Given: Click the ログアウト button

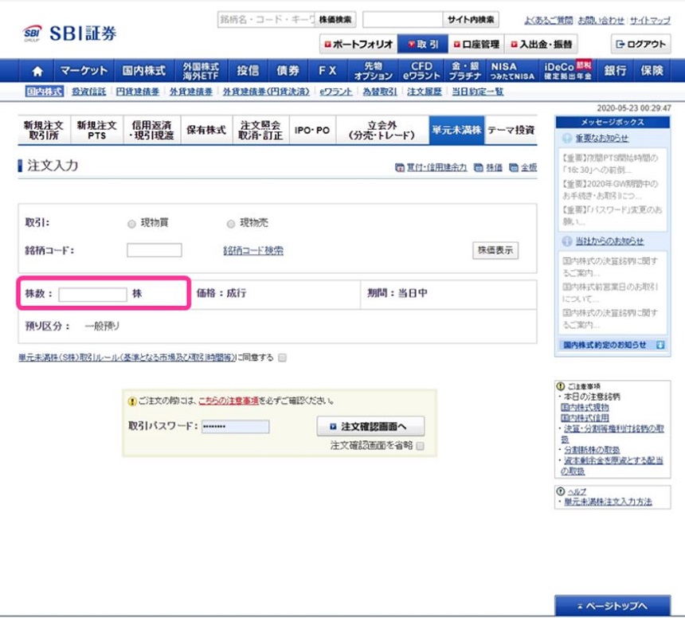Looking at the screenshot, I should coord(640,44).
